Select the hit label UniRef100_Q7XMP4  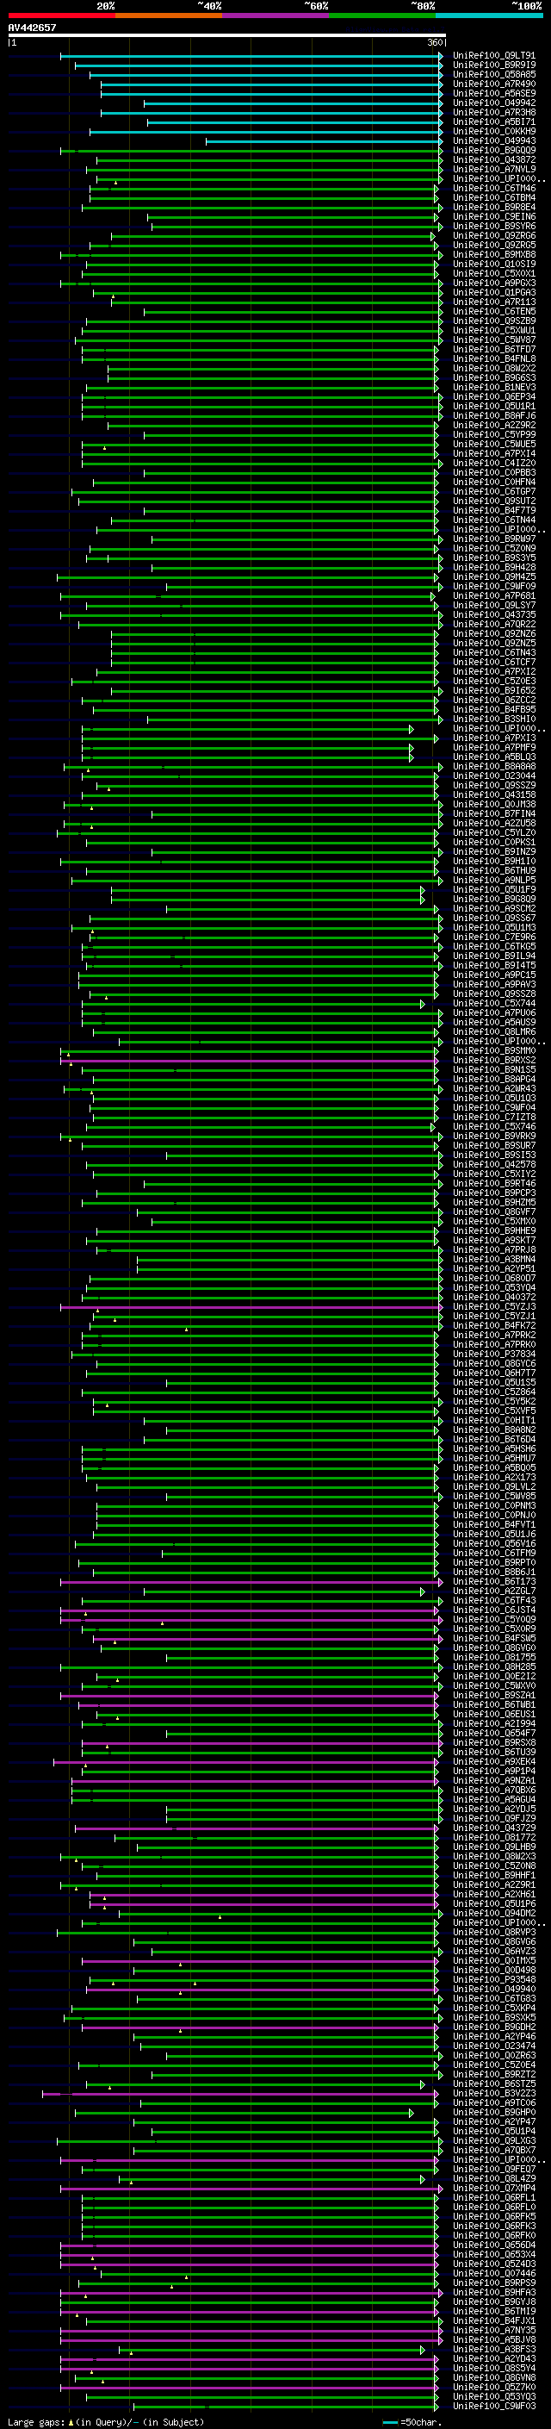click(x=493, y=2189)
